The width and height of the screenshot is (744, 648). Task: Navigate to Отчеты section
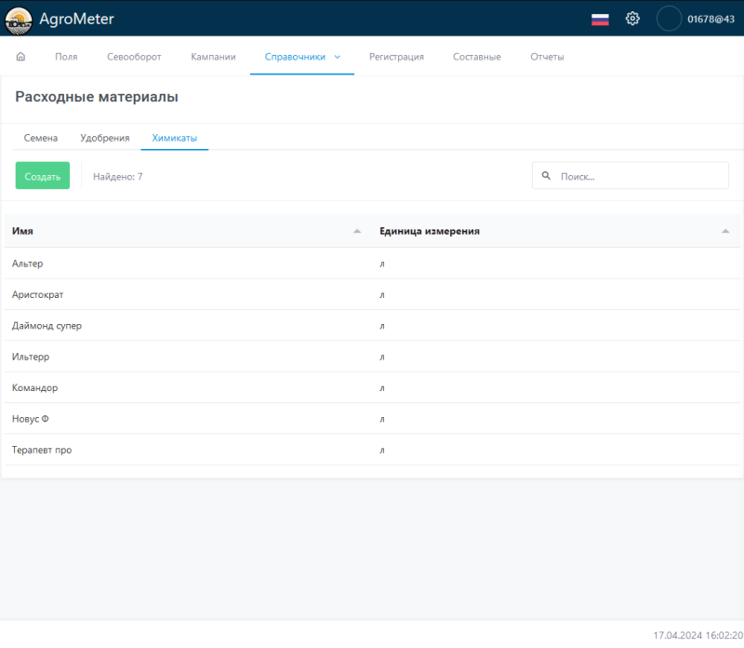pyautogui.click(x=547, y=57)
